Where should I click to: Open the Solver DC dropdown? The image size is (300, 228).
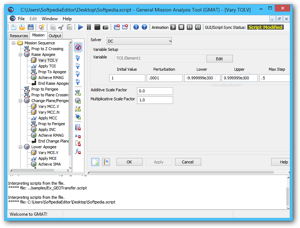139,41
